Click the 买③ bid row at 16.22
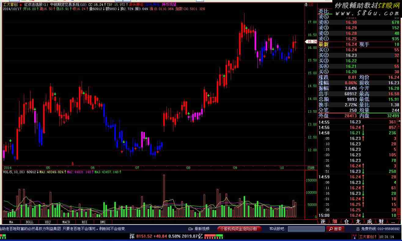Image resolution: width=402 pixels, height=241 pixels. (359, 61)
